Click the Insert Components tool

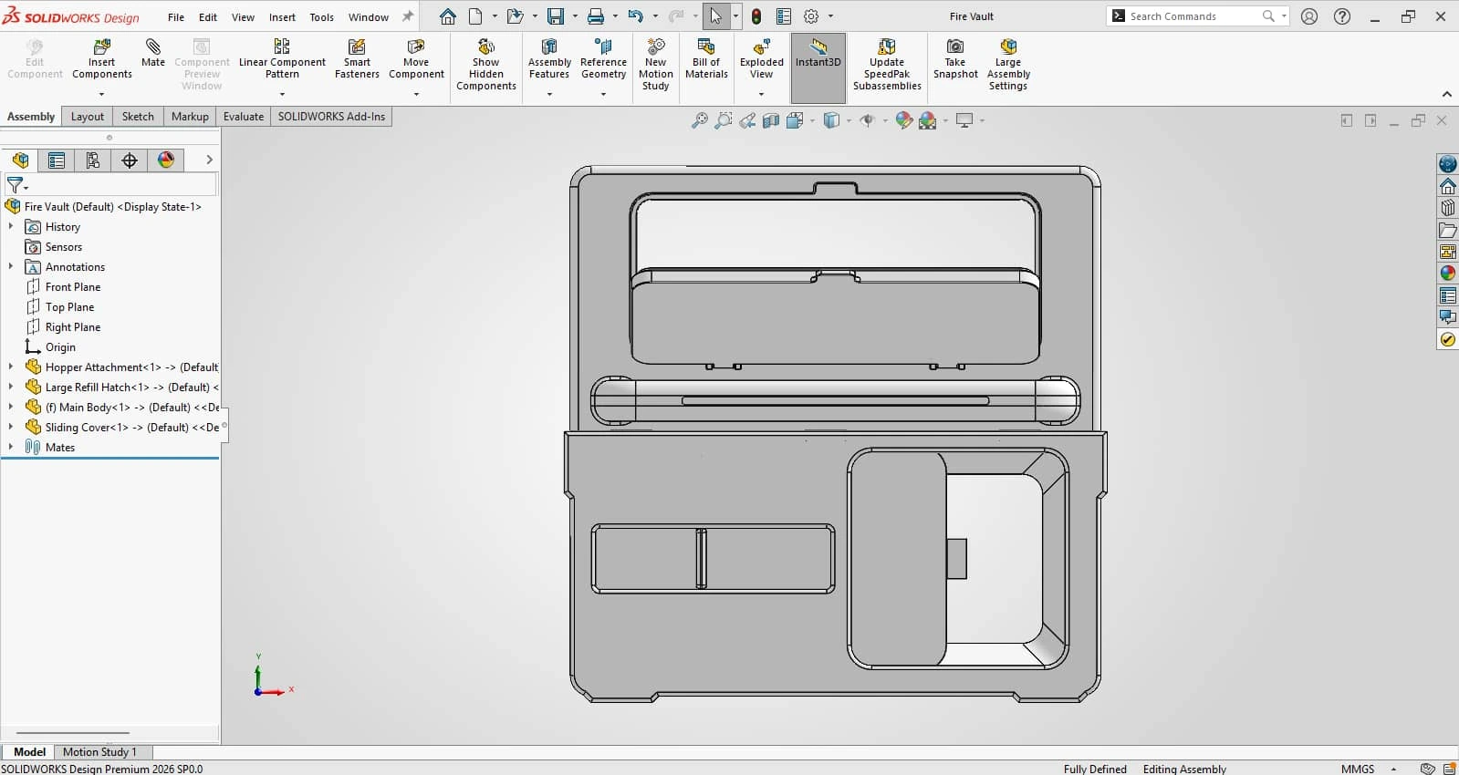pyautogui.click(x=102, y=59)
